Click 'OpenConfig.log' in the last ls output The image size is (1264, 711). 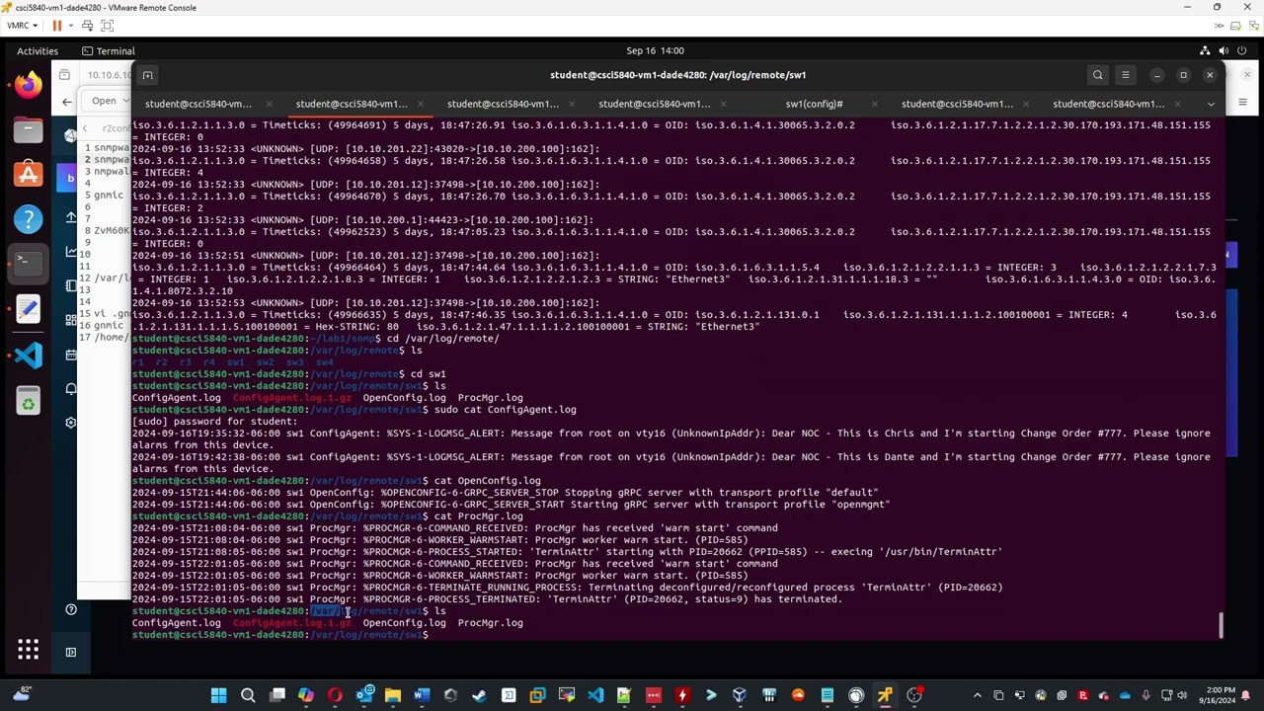404,623
